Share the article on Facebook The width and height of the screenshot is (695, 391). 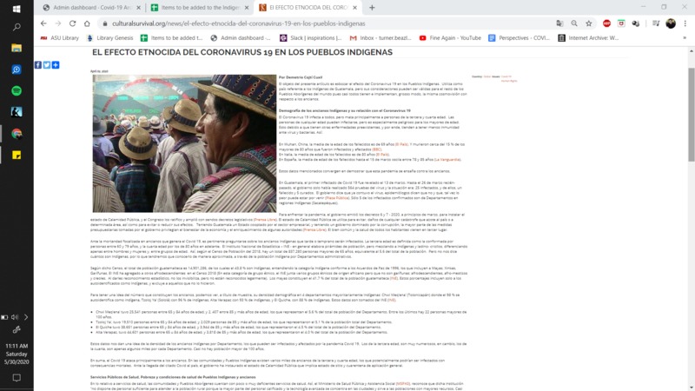pos(38,65)
